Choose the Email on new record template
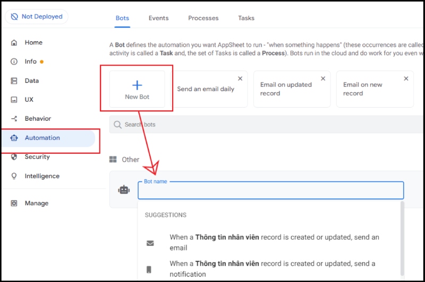The width and height of the screenshot is (425, 282). tap(375, 89)
